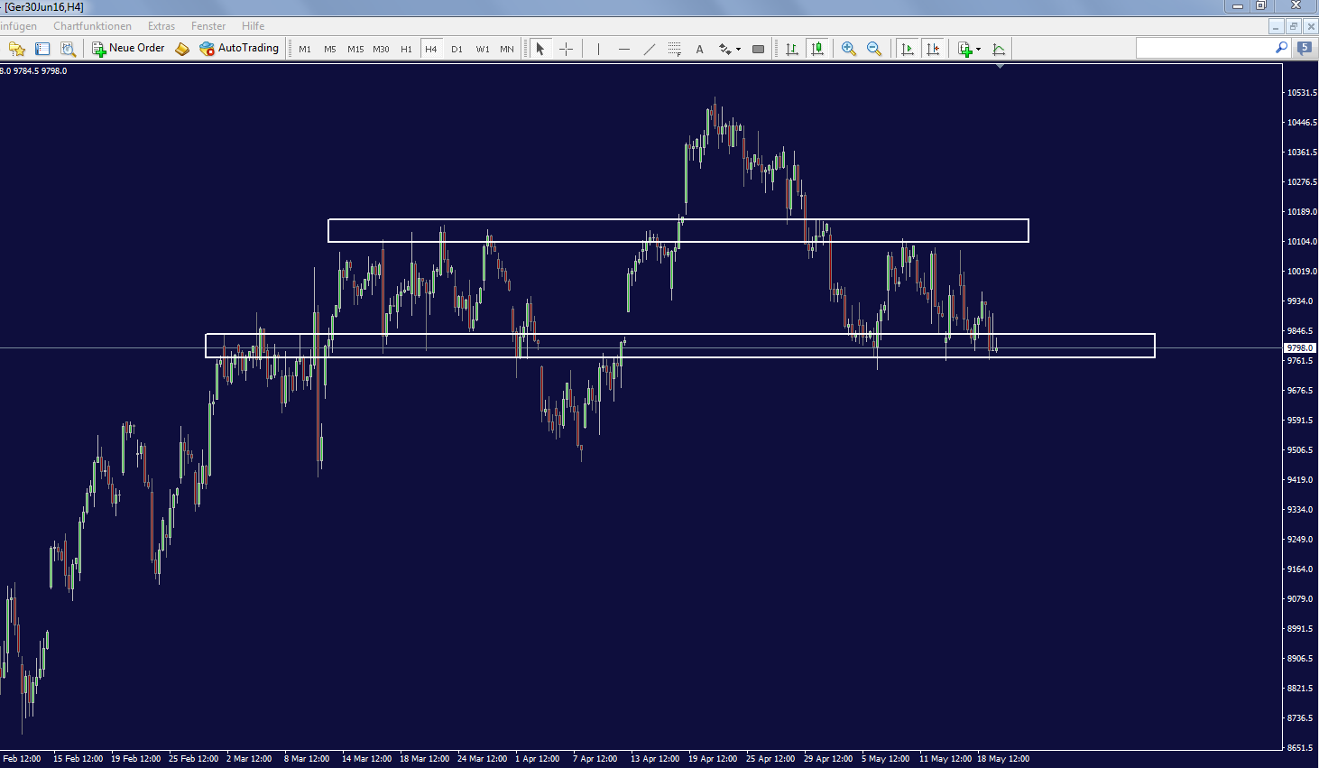
Task: Select the text label tool
Action: [x=699, y=49]
